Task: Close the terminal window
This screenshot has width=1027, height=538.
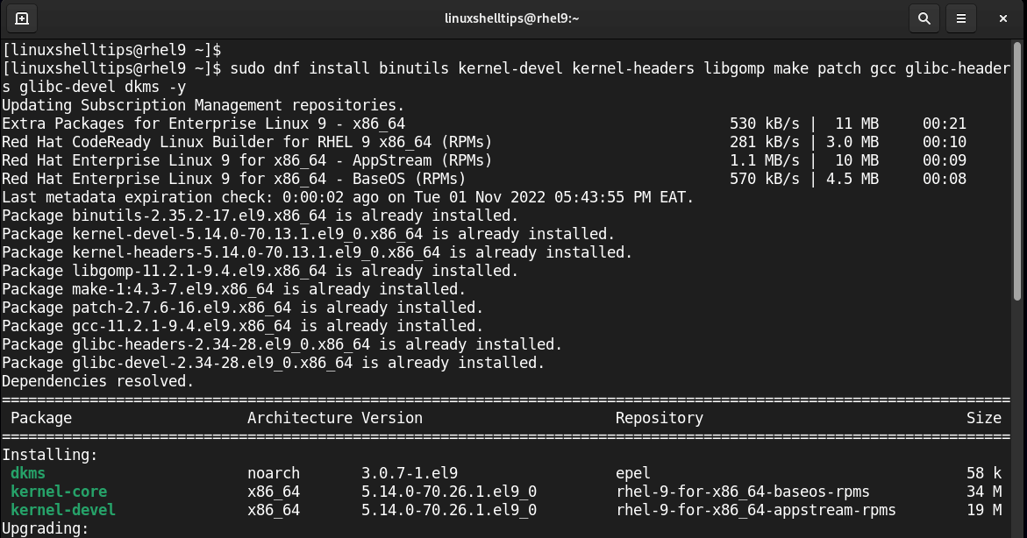Action: pyautogui.click(x=1003, y=18)
